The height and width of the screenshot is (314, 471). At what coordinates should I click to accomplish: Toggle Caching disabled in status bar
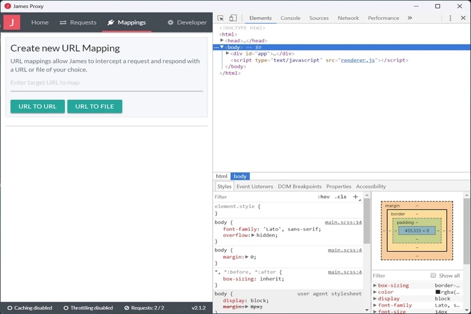30,308
